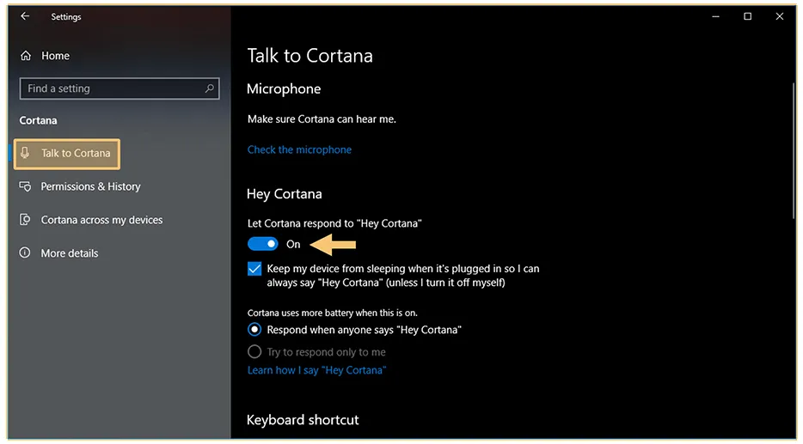Minimize the Settings window
This screenshot has height=444, width=803.
pyautogui.click(x=715, y=16)
